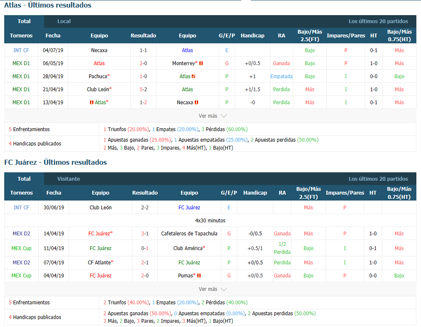Expand Atlas results with Ver más
Screen dimensions: 421x327
tap(213, 116)
